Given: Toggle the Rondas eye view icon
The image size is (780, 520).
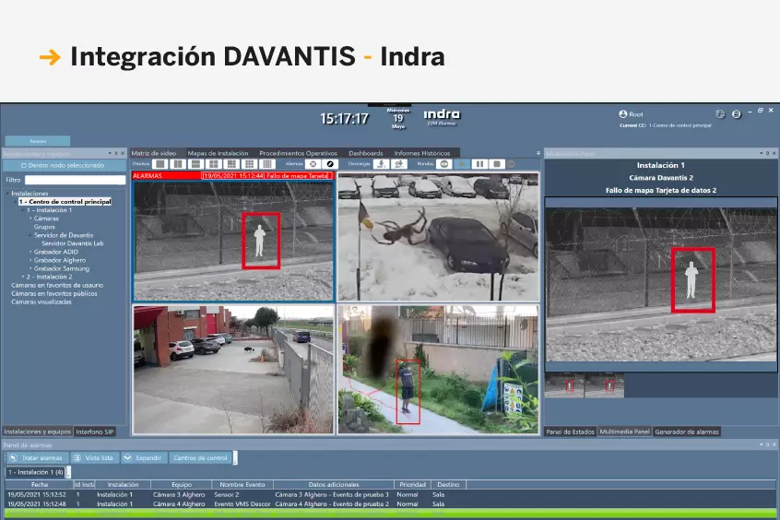Looking at the screenshot, I should point(444,164).
